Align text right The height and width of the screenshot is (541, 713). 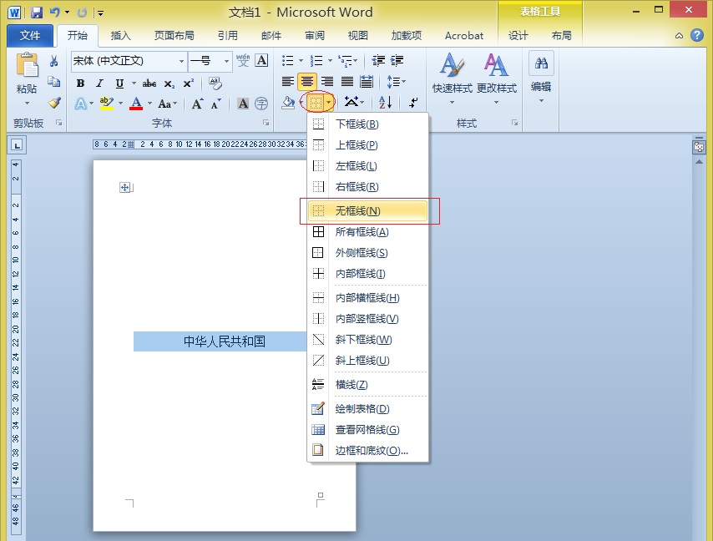[327, 82]
